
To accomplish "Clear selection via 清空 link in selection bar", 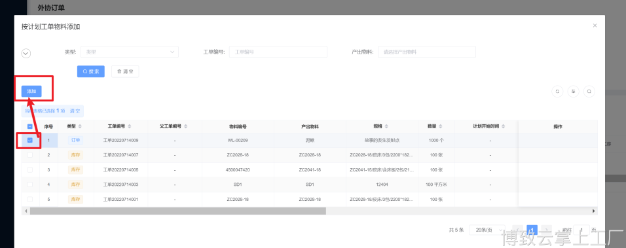I will (75, 111).
